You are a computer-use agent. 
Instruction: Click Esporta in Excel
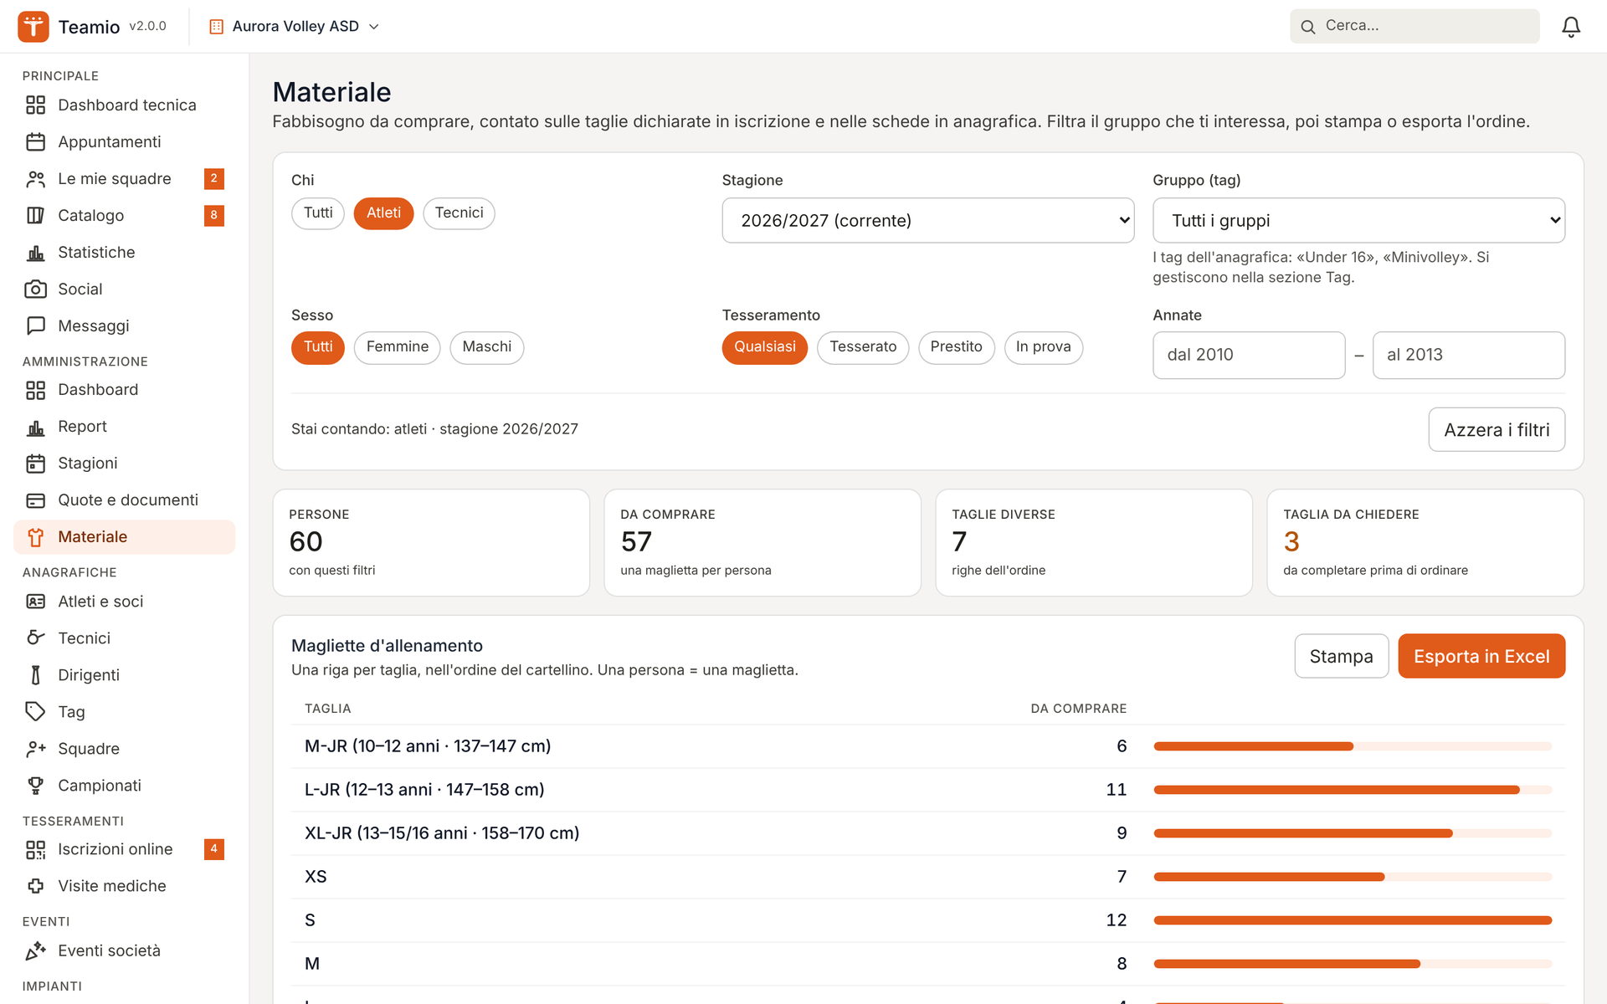[1481, 656]
